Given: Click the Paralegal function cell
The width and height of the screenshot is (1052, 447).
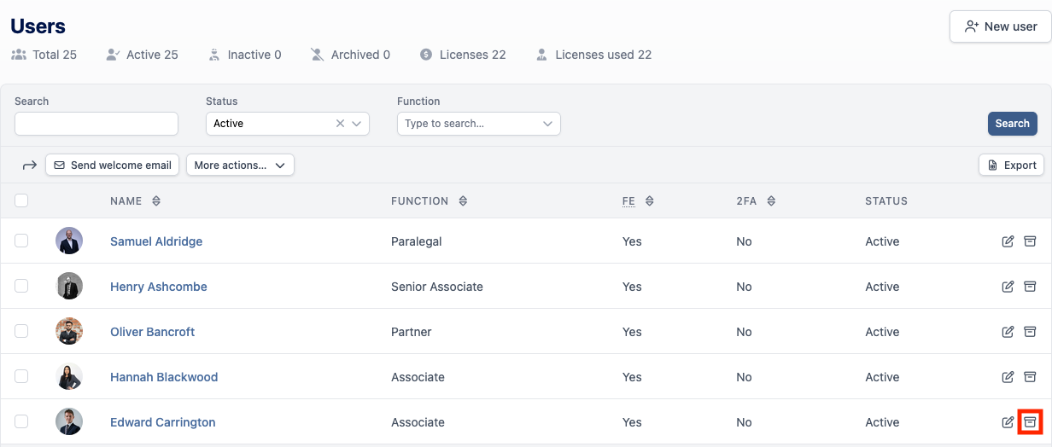Looking at the screenshot, I should (x=417, y=241).
